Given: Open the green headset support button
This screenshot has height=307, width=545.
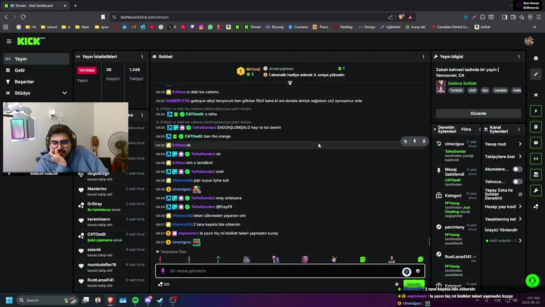Looking at the screenshot, I should [532, 281].
